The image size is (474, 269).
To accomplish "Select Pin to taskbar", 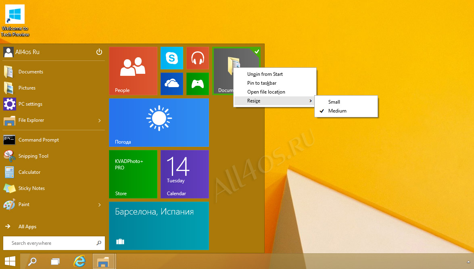I will point(275,83).
